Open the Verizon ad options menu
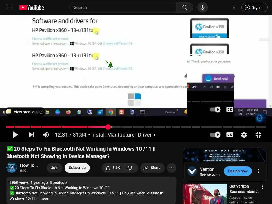 coord(263,187)
